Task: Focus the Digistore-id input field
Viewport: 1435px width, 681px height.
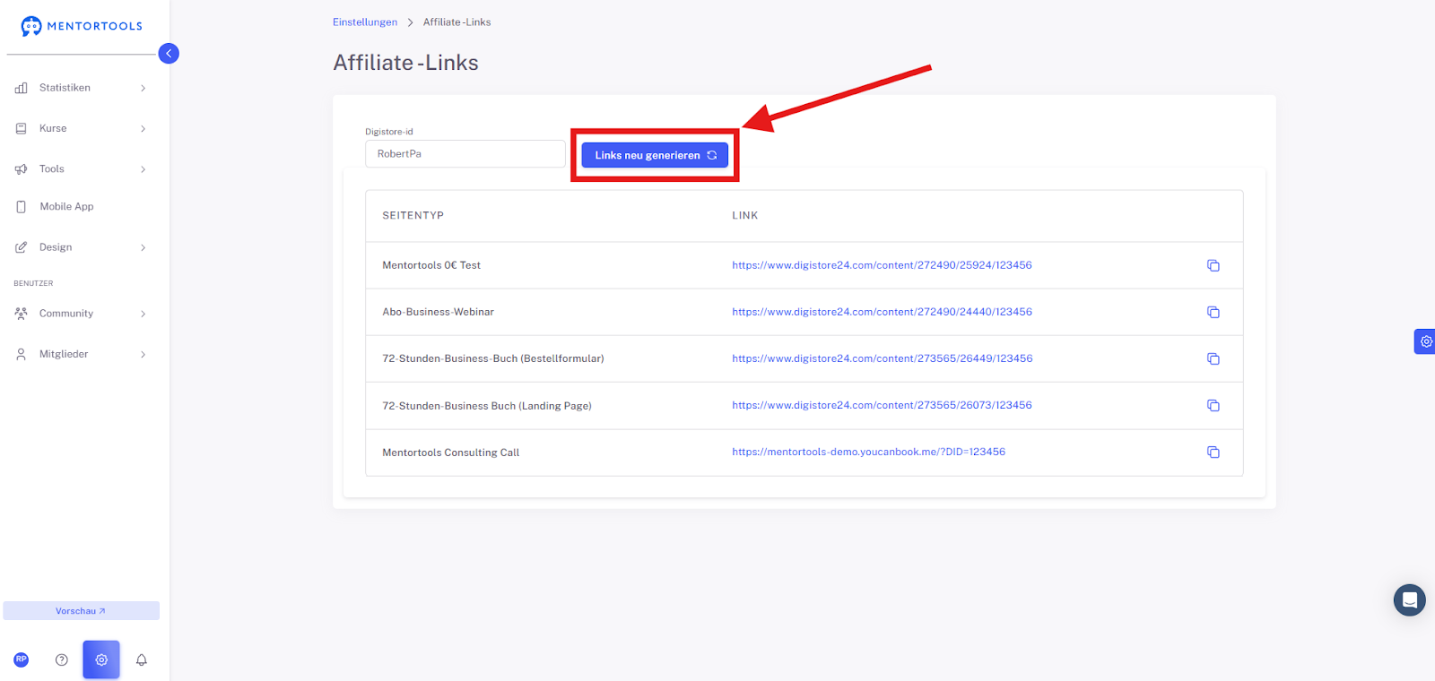Action: click(x=465, y=154)
